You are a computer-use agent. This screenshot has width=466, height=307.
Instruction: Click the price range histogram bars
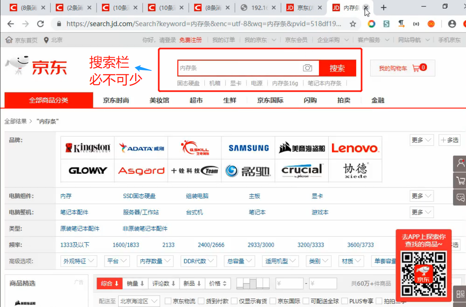(253, 283)
